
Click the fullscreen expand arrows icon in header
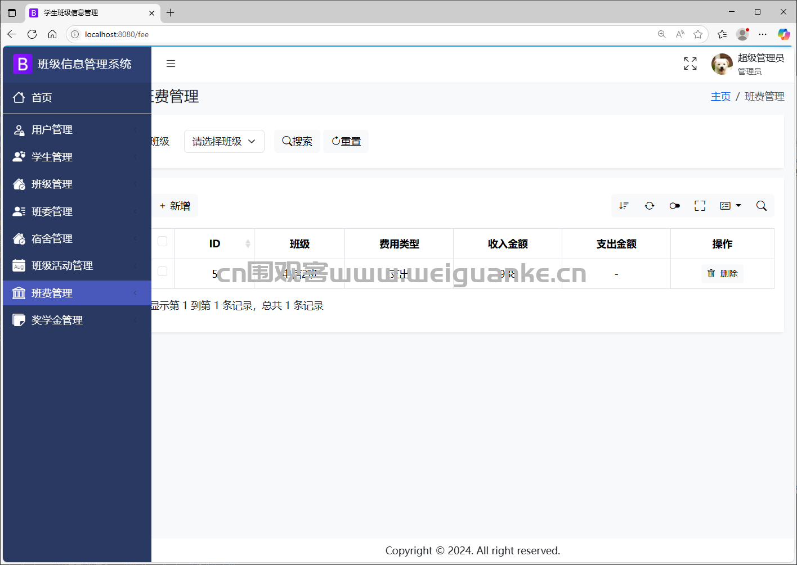point(690,64)
